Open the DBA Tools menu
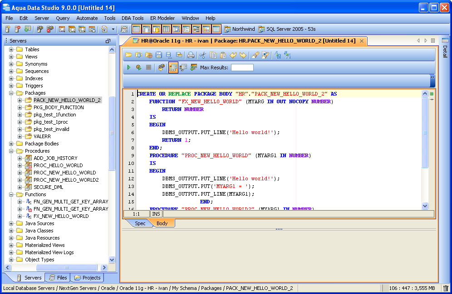 pos(133,18)
